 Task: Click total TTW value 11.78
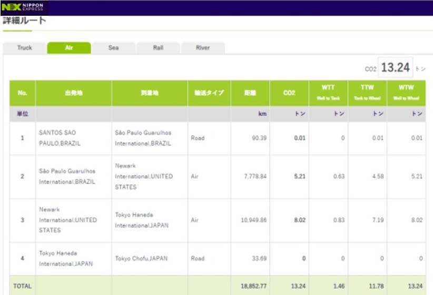(x=377, y=286)
